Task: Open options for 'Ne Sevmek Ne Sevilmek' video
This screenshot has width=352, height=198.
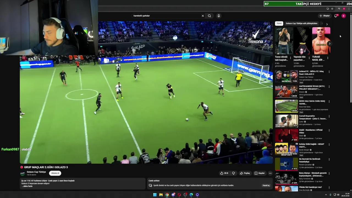Action: click(x=329, y=159)
